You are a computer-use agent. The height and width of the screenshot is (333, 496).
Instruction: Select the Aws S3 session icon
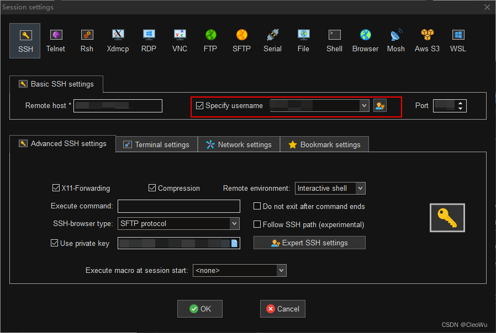[427, 41]
